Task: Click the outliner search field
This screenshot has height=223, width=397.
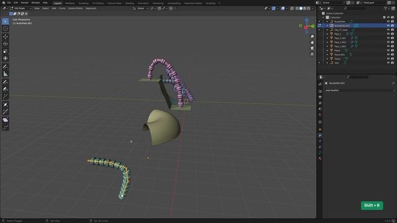Action: pos(355,8)
